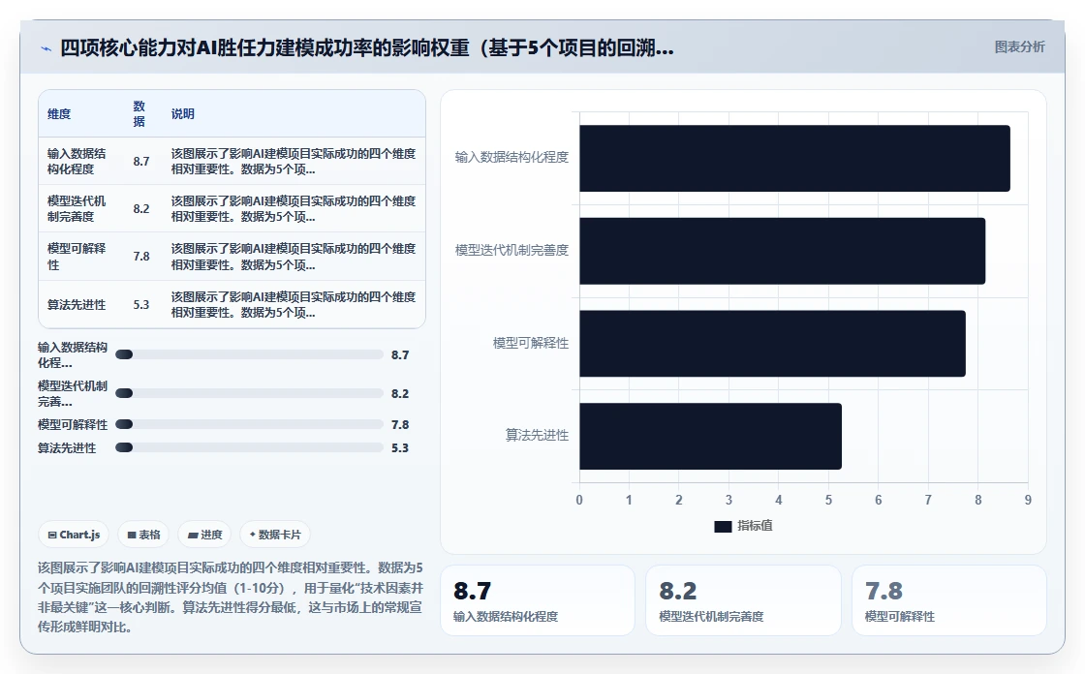Click x-axis tick label 9
The width and height of the screenshot is (1085, 674).
tap(1028, 500)
